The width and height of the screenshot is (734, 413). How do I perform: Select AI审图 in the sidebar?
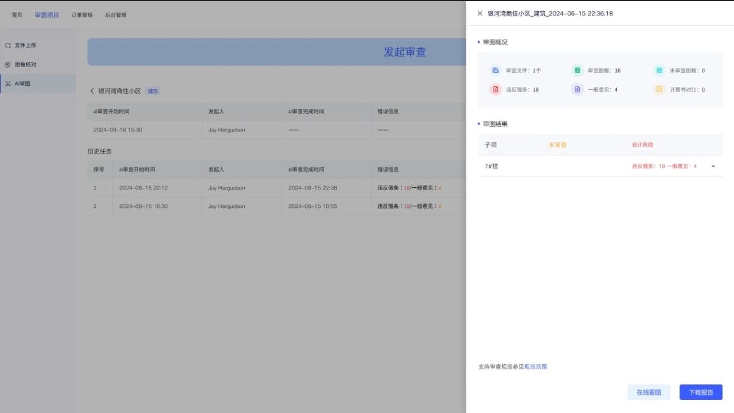[22, 84]
